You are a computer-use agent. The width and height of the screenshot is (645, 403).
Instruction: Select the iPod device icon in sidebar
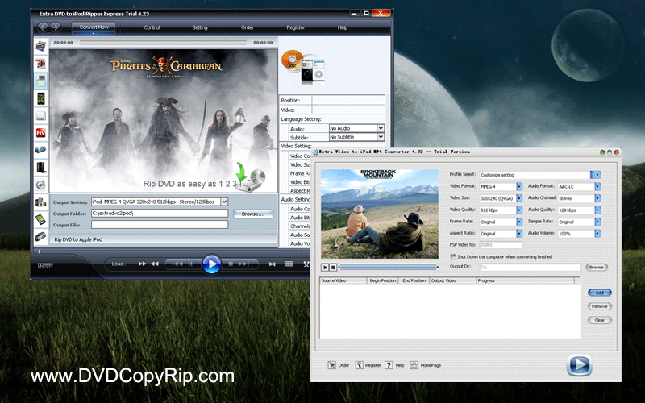point(41,81)
